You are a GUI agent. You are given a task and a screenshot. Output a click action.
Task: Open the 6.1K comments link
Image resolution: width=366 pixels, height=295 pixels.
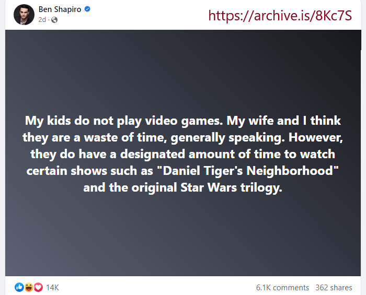(282, 288)
